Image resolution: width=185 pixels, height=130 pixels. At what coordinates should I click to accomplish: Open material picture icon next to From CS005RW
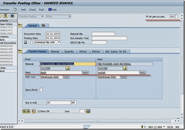click(68, 68)
